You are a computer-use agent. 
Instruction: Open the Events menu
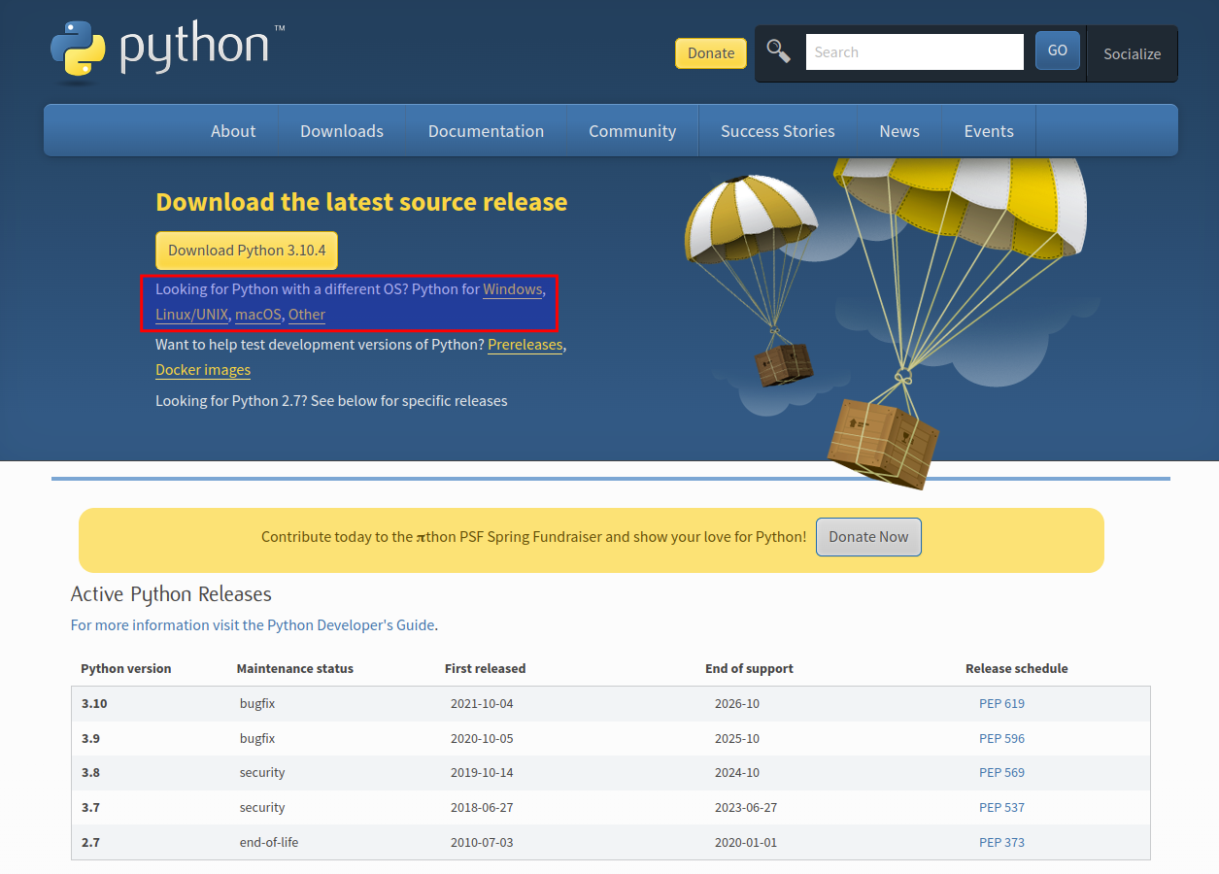(x=989, y=131)
